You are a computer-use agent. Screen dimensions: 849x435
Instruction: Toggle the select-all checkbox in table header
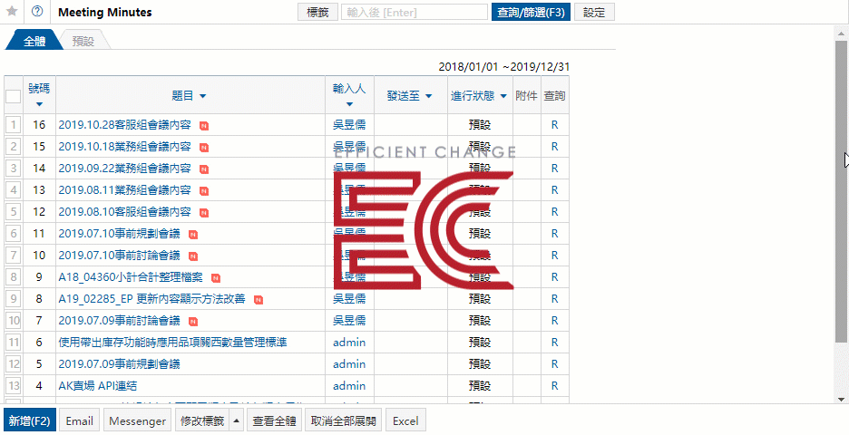coord(14,96)
